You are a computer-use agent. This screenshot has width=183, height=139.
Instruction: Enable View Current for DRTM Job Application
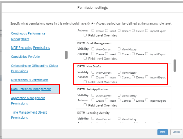tap(93, 95)
